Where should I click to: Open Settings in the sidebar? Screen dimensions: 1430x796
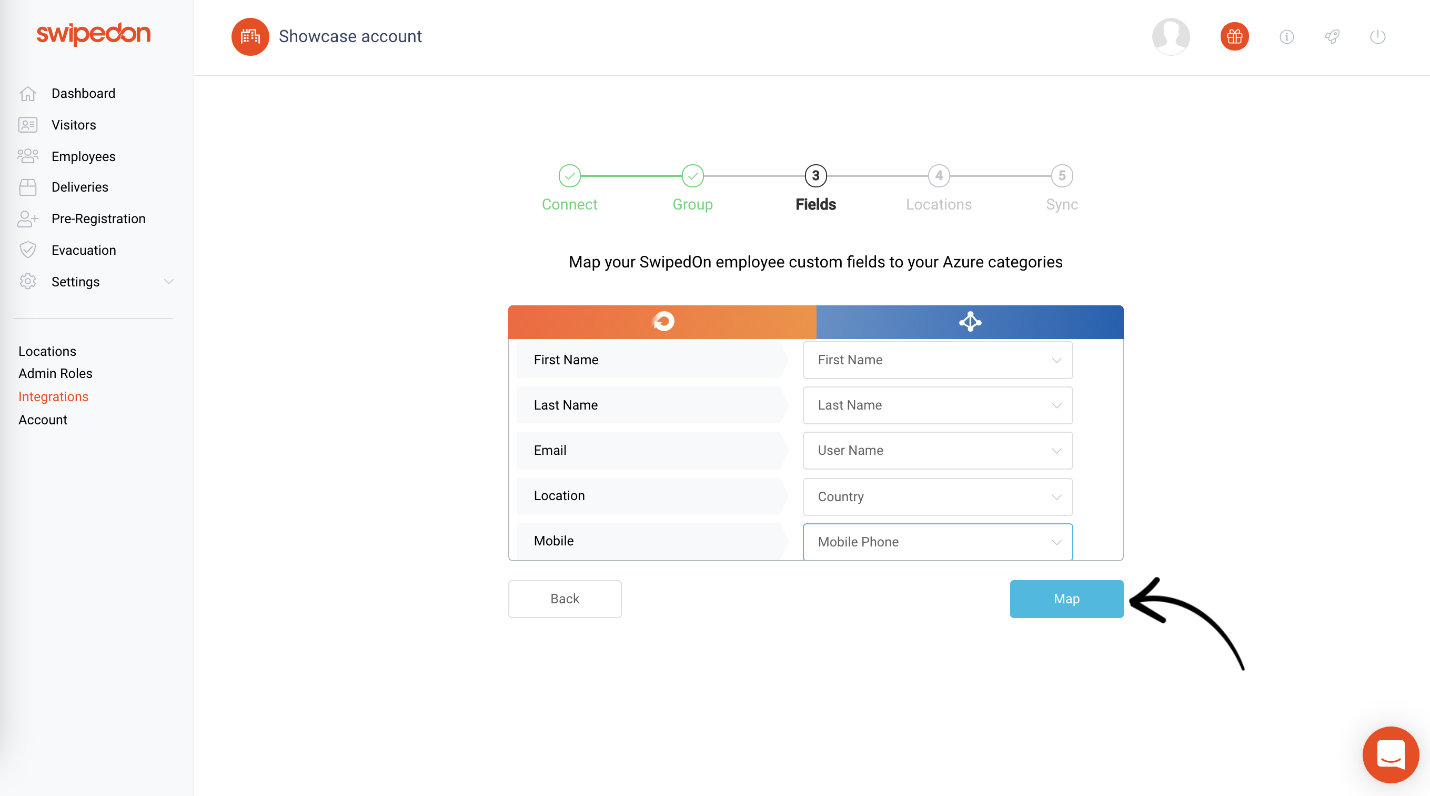coord(75,282)
